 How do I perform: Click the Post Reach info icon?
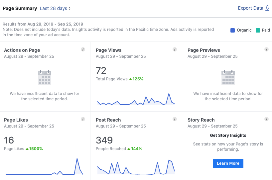coord(175,119)
